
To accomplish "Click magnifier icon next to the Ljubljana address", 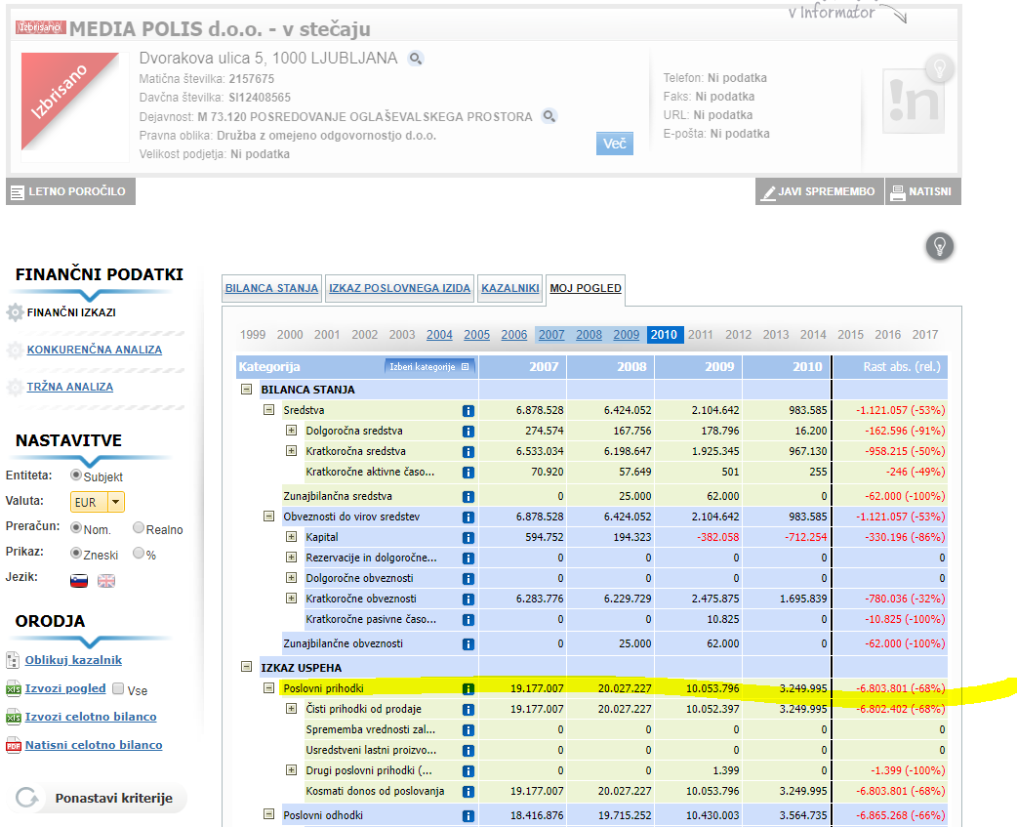I will click(x=416, y=59).
